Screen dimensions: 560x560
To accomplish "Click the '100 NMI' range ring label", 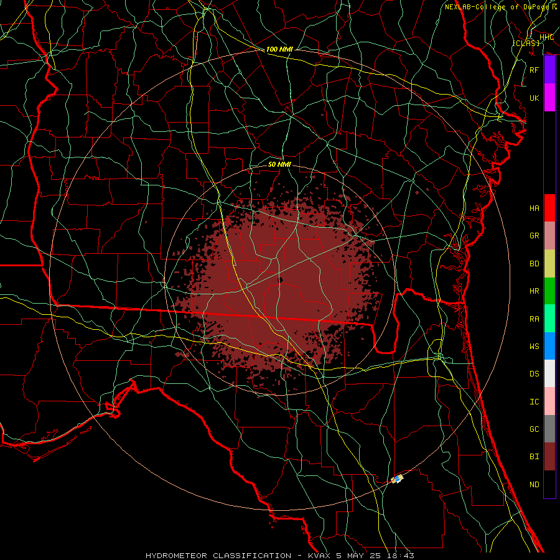I will [x=279, y=49].
